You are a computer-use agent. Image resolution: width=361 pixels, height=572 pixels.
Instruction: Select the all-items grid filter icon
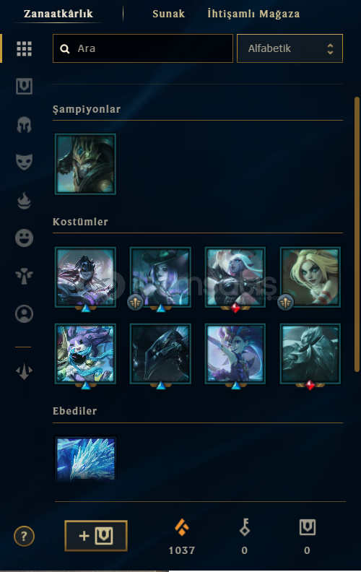[24, 48]
